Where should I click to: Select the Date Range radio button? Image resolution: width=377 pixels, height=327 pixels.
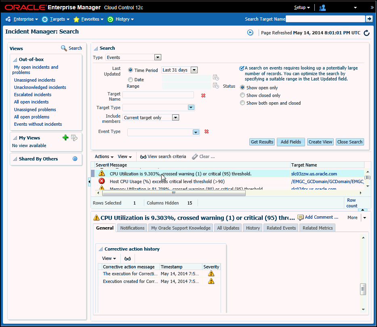coord(131,80)
